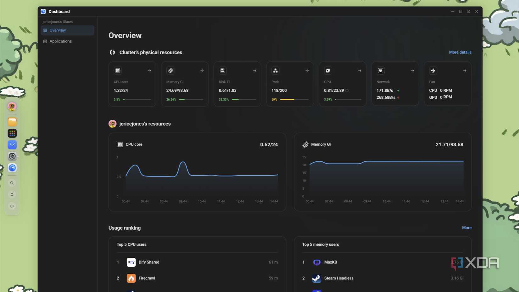The height and width of the screenshot is (292, 519).
Task: Click the MaxKB app icon
Action: click(317, 262)
